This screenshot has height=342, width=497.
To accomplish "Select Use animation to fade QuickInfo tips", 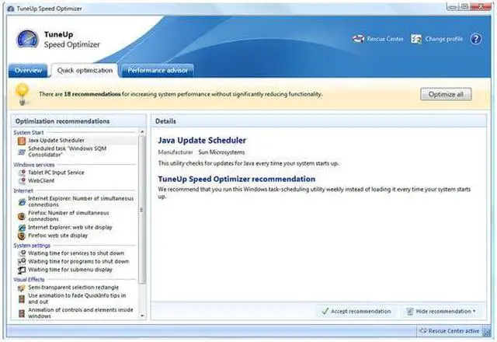I will click(x=76, y=298).
